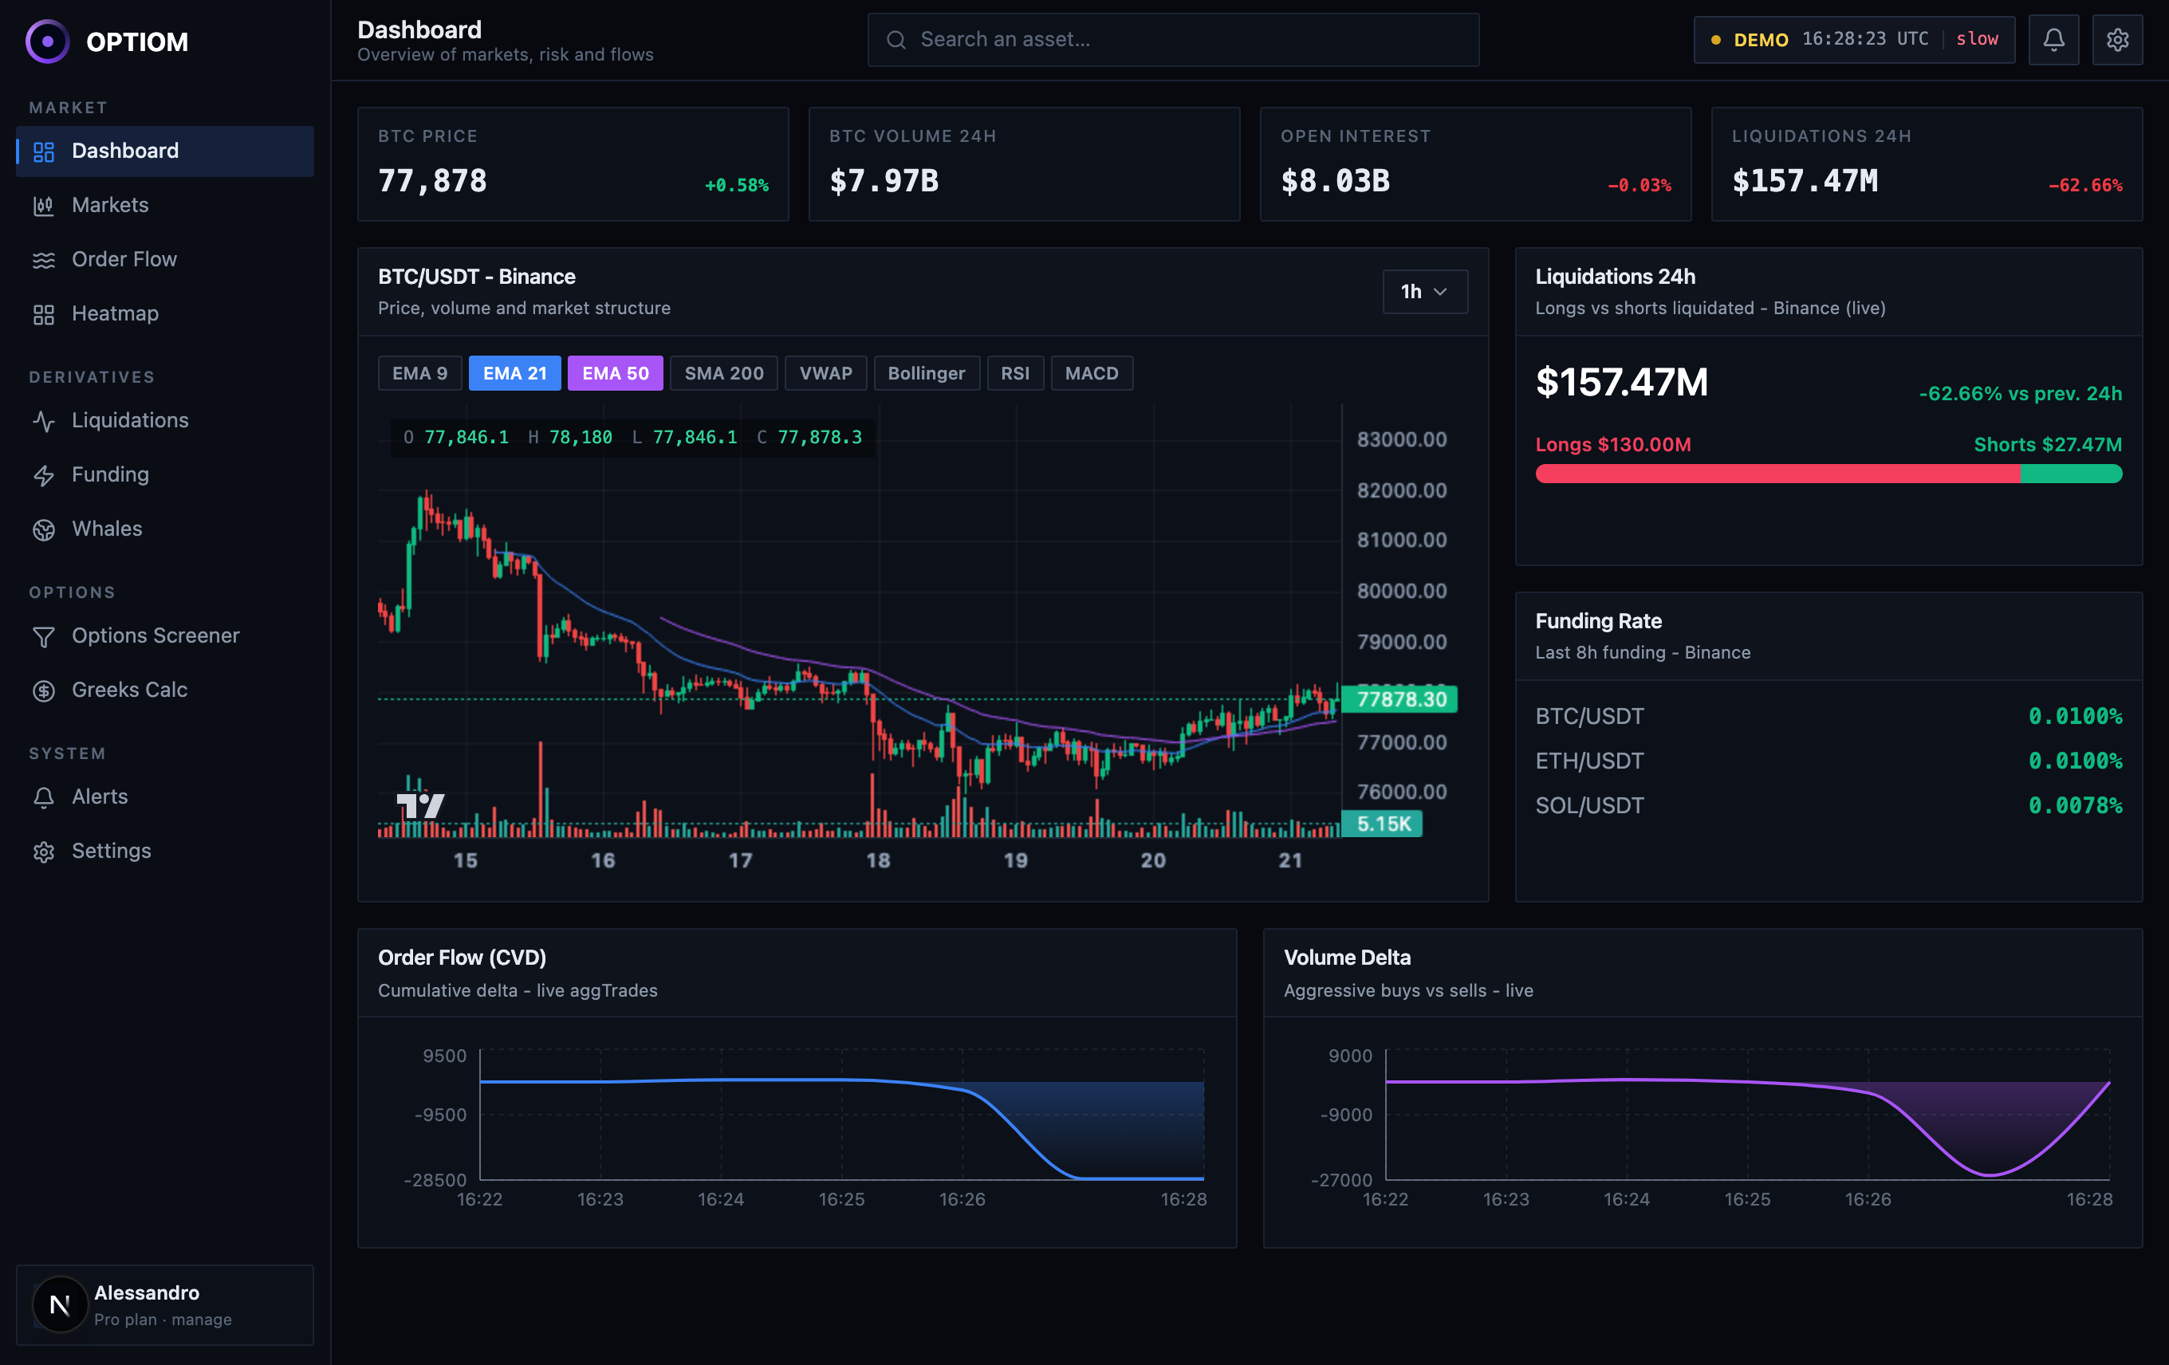Click the Greeks Calc dollar icon
Viewport: 2169px width, 1365px height.
[44, 690]
